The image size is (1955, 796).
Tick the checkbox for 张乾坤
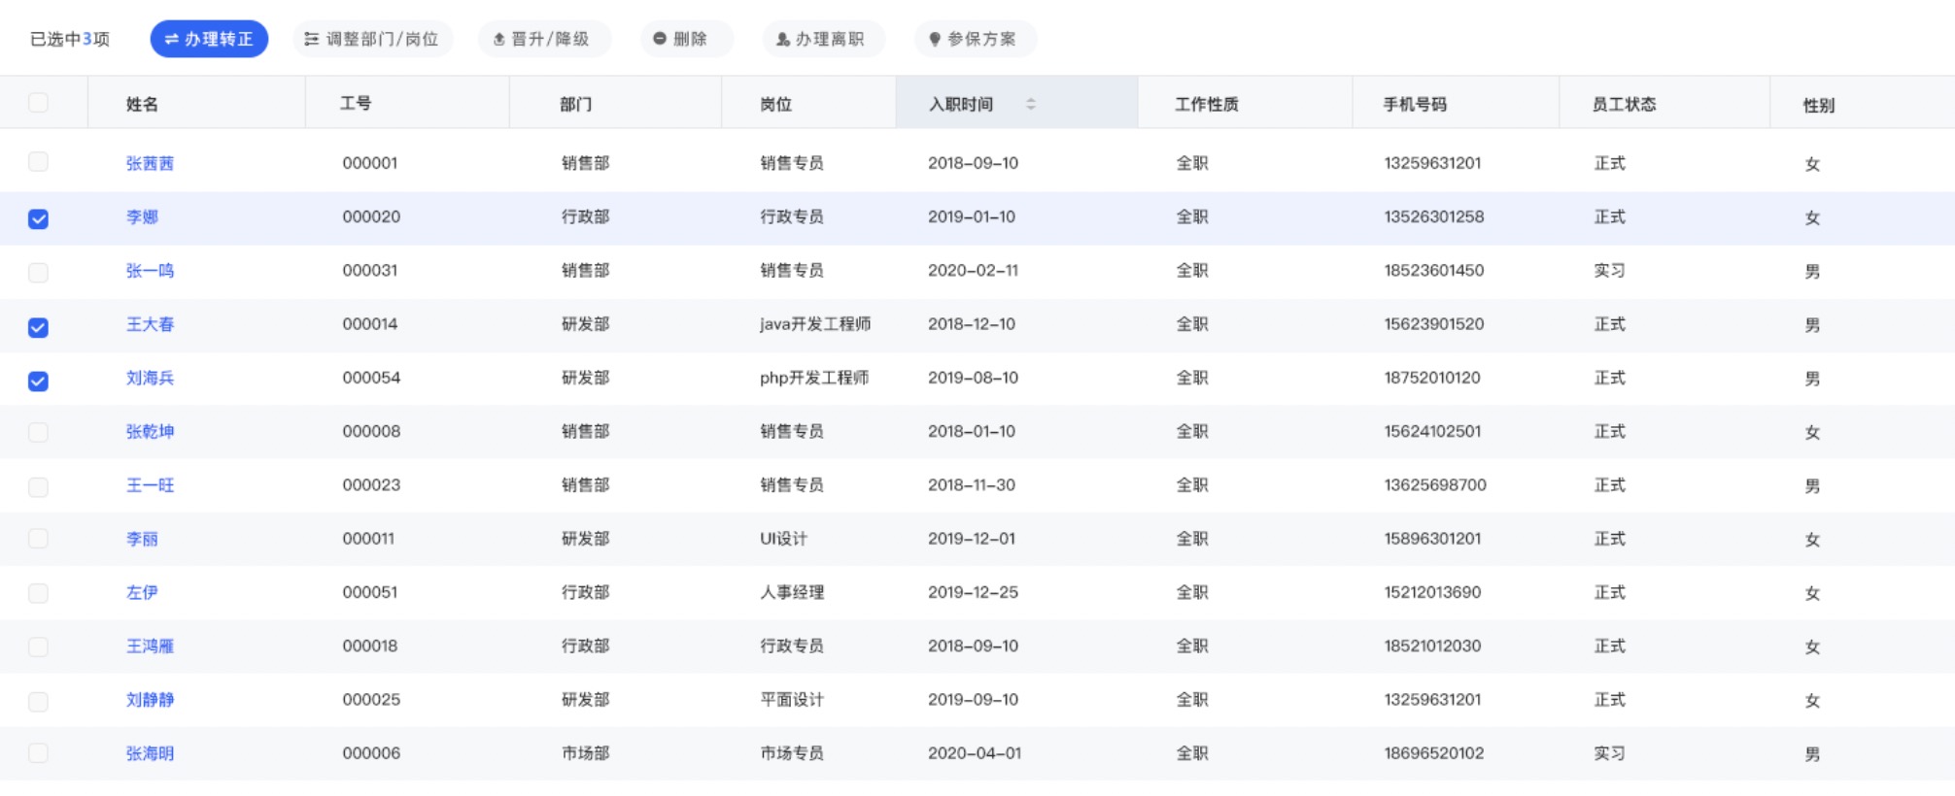[x=38, y=432]
